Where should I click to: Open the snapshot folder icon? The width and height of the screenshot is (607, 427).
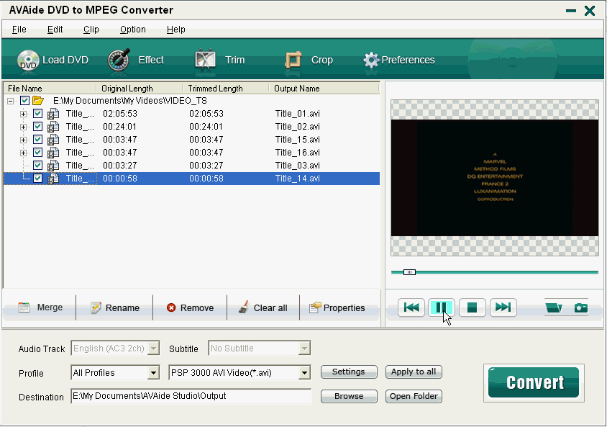coord(554,307)
